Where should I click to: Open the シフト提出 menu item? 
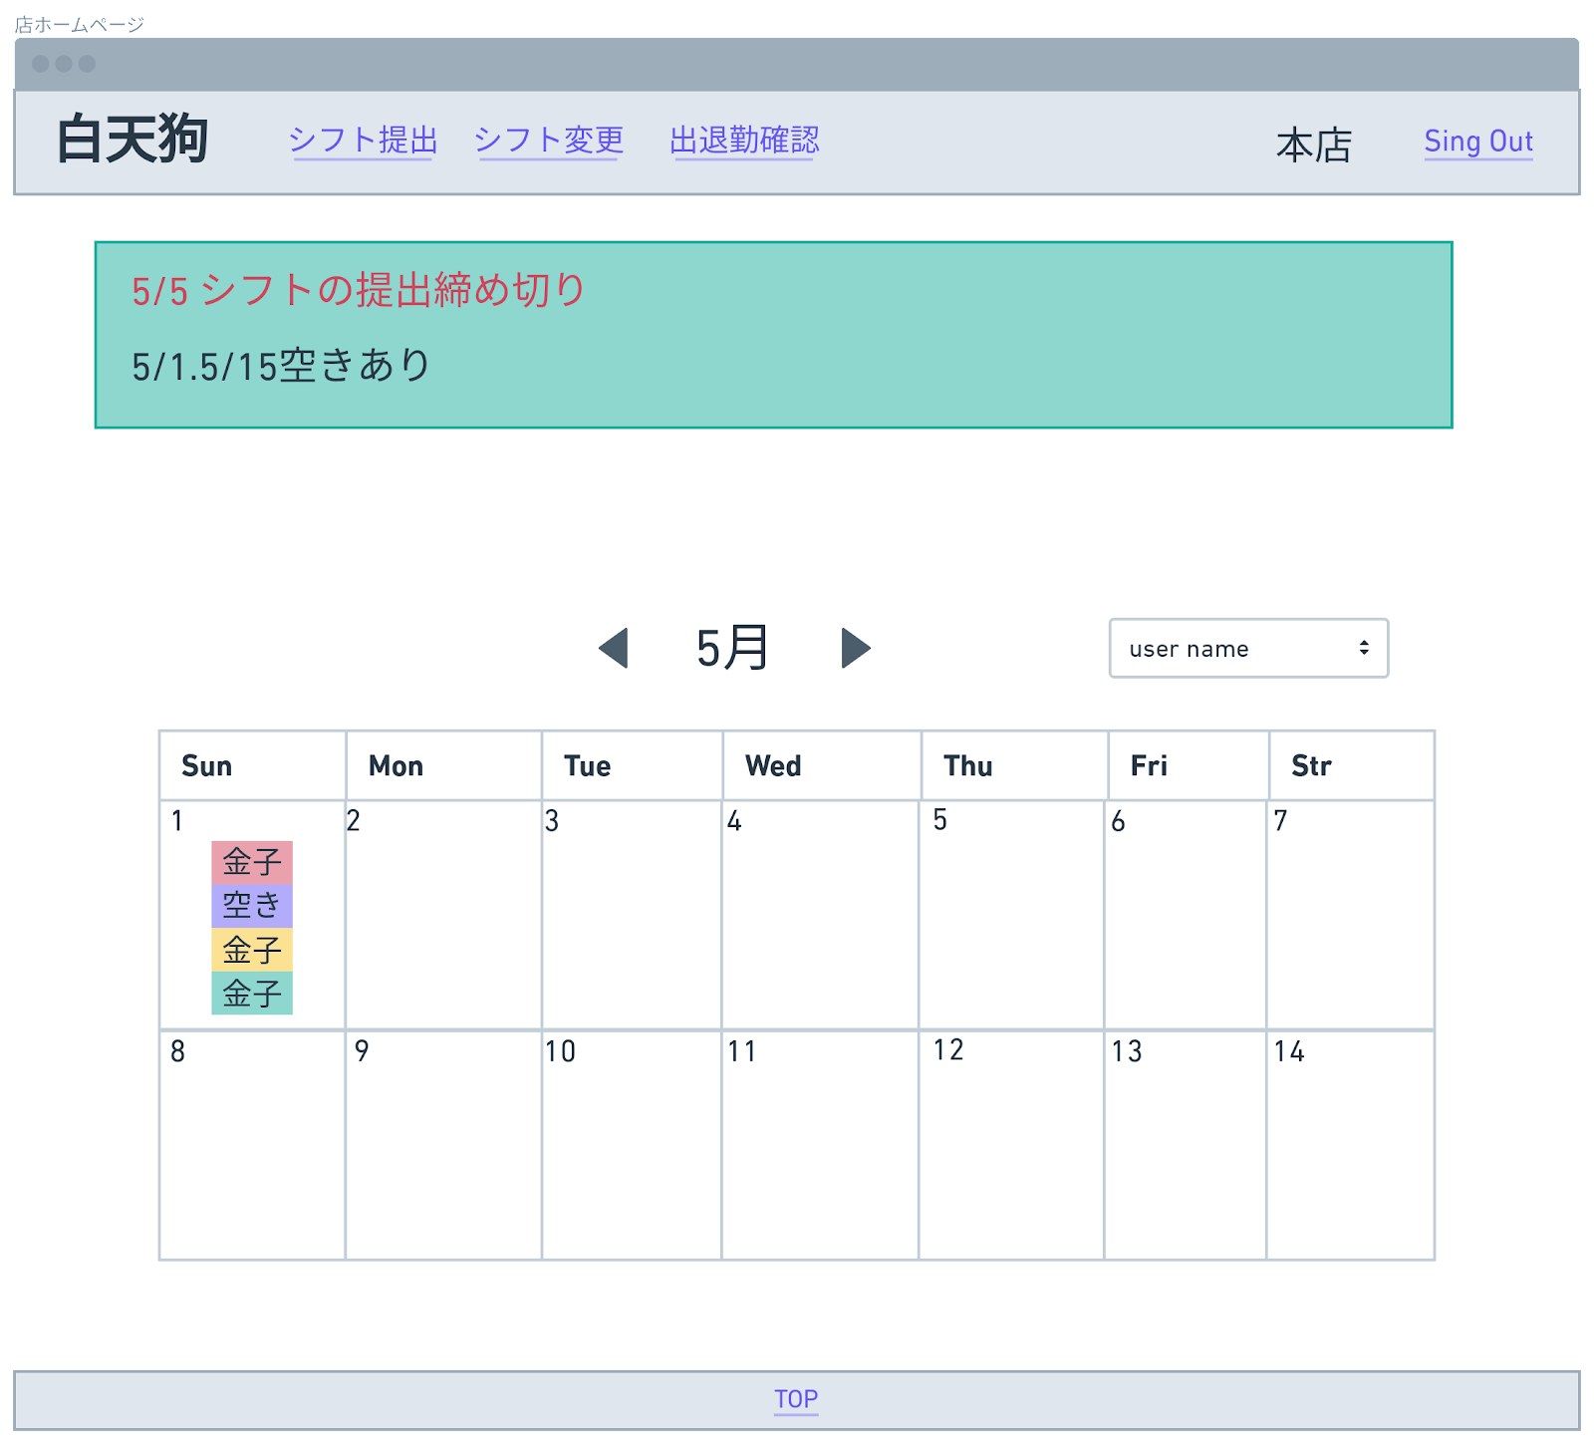[363, 141]
